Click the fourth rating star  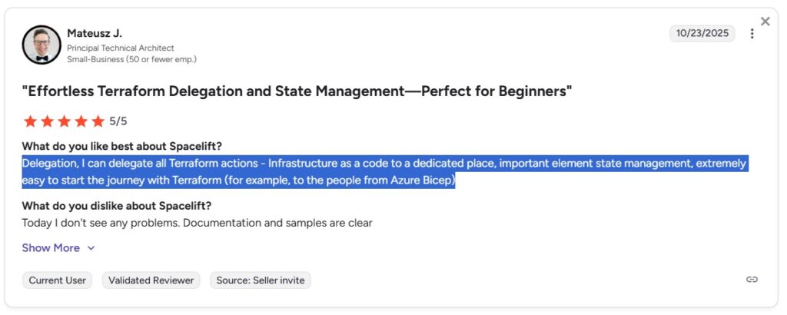[81, 121]
